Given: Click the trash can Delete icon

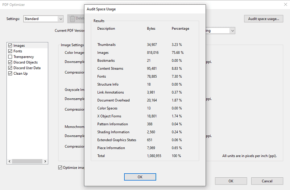Looking at the screenshot, I should 72,18.
